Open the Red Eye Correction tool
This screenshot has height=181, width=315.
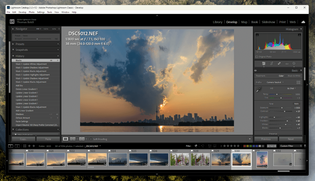point(287,63)
